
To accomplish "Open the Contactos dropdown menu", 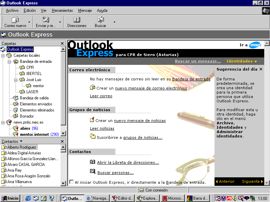I will (12, 141).
